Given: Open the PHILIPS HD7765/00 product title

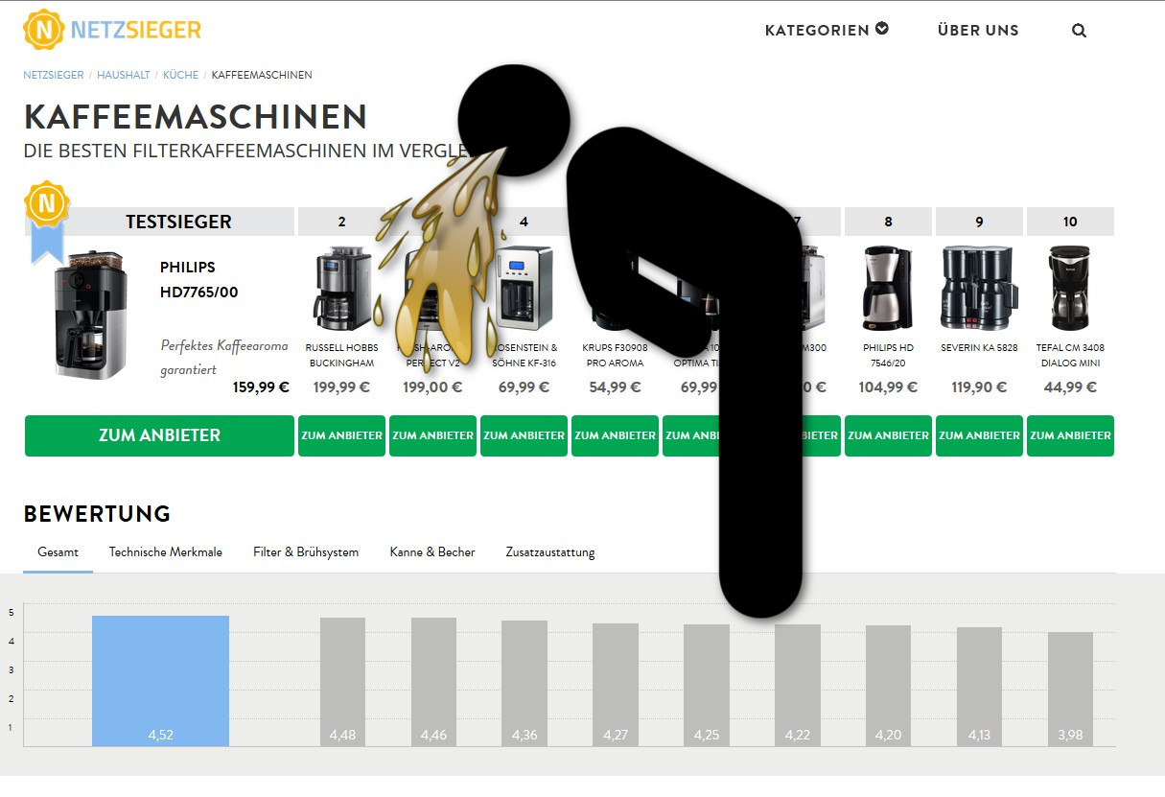Looking at the screenshot, I should coord(199,279).
